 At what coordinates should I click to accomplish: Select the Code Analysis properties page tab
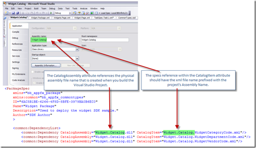pyautogui.click(x=19, y=80)
